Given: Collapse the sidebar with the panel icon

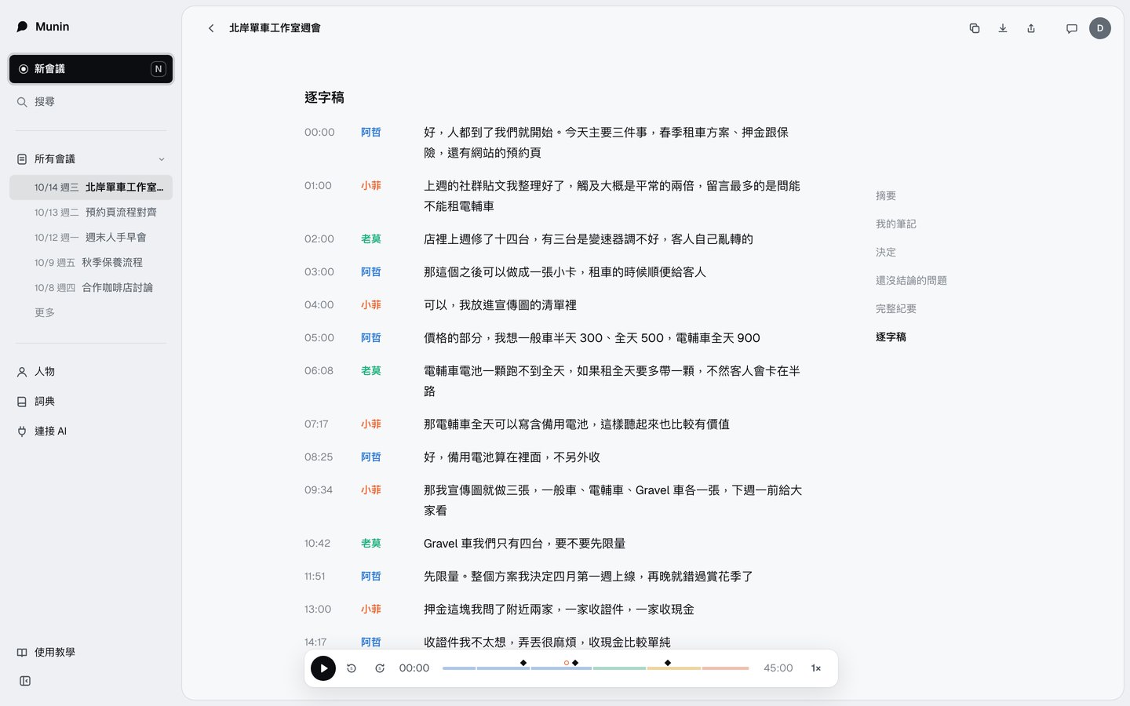Looking at the screenshot, I should [25, 681].
